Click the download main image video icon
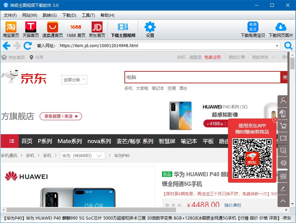 tap(123, 29)
